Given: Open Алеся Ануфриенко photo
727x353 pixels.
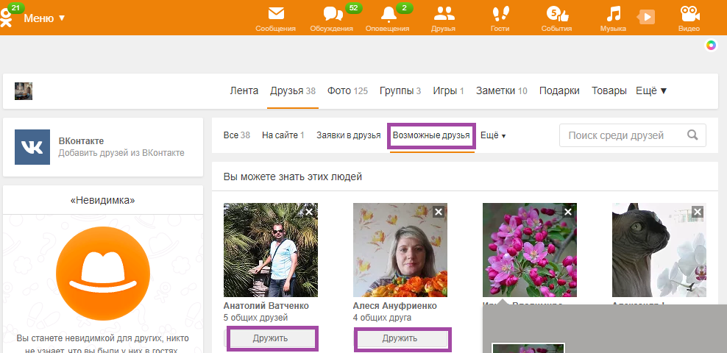Looking at the screenshot, I should 400,250.
